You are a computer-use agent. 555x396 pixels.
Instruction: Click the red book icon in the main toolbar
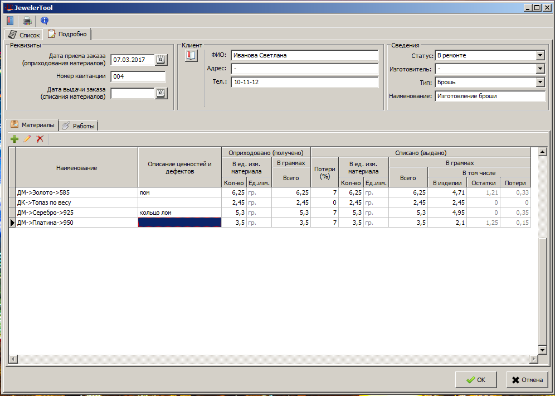[x=10, y=21]
